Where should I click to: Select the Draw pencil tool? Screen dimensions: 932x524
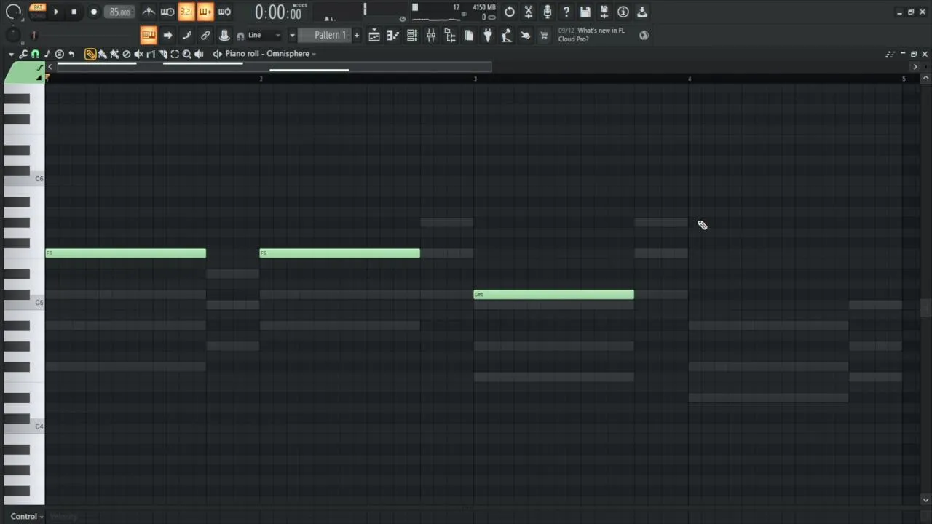click(x=90, y=54)
